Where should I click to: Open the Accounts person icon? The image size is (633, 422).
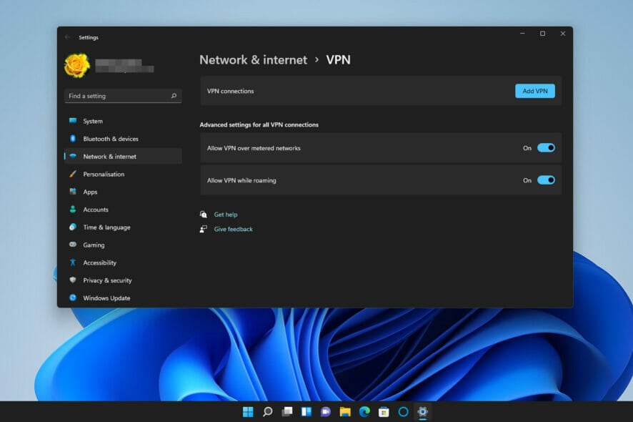[73, 210]
